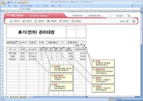143x101 pixels.
Task: Click the Redo icon in Quick Access Toolbar
Action: tap(15, 2)
